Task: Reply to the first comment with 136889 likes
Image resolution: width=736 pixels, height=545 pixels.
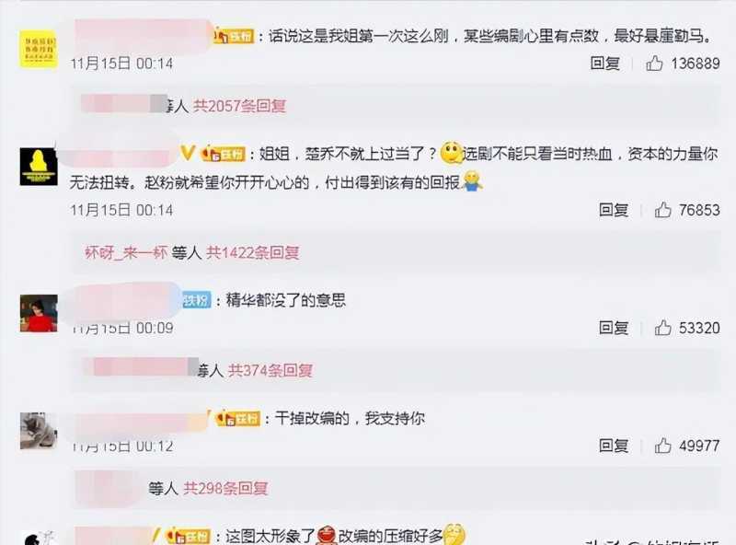Action: click(604, 63)
